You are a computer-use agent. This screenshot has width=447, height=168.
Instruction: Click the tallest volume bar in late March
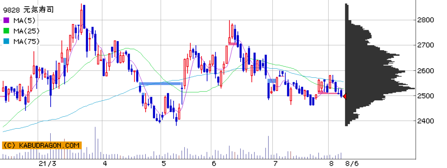coord(95,143)
